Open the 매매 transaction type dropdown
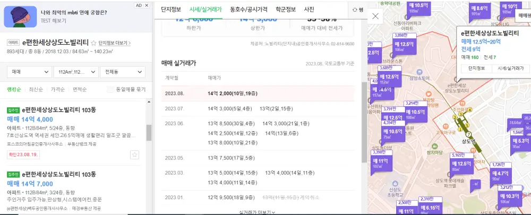 pos(29,72)
